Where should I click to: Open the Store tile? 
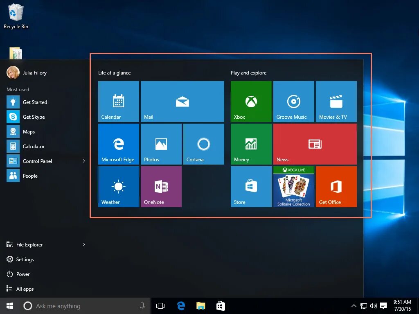[251, 186]
